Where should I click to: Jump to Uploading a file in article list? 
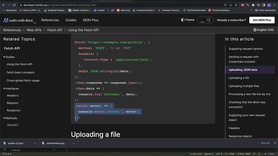point(238,78)
